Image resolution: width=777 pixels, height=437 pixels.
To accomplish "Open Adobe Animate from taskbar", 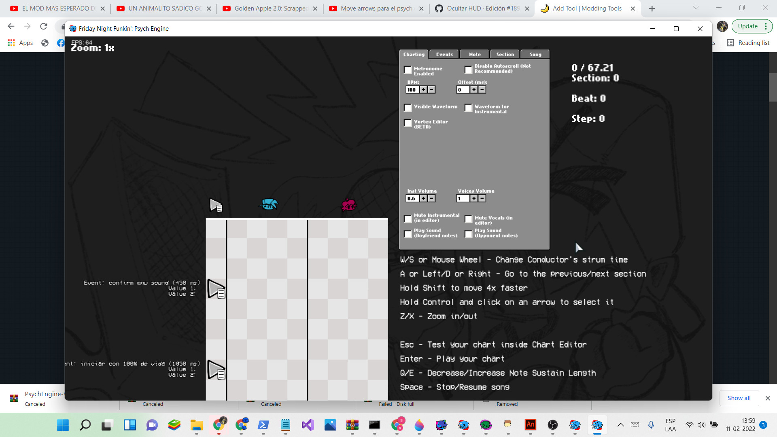I will click(x=530, y=425).
